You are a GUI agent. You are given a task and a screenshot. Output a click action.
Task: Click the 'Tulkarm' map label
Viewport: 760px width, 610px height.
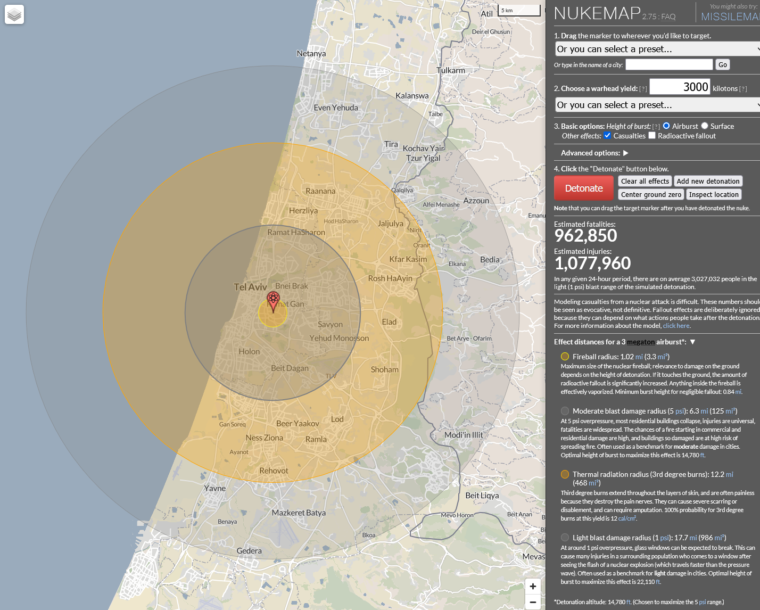451,70
